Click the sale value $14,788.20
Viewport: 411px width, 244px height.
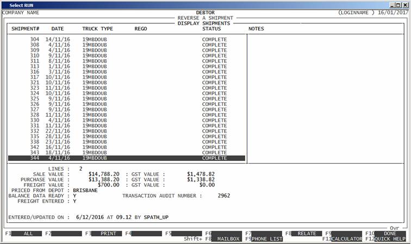click(104, 174)
